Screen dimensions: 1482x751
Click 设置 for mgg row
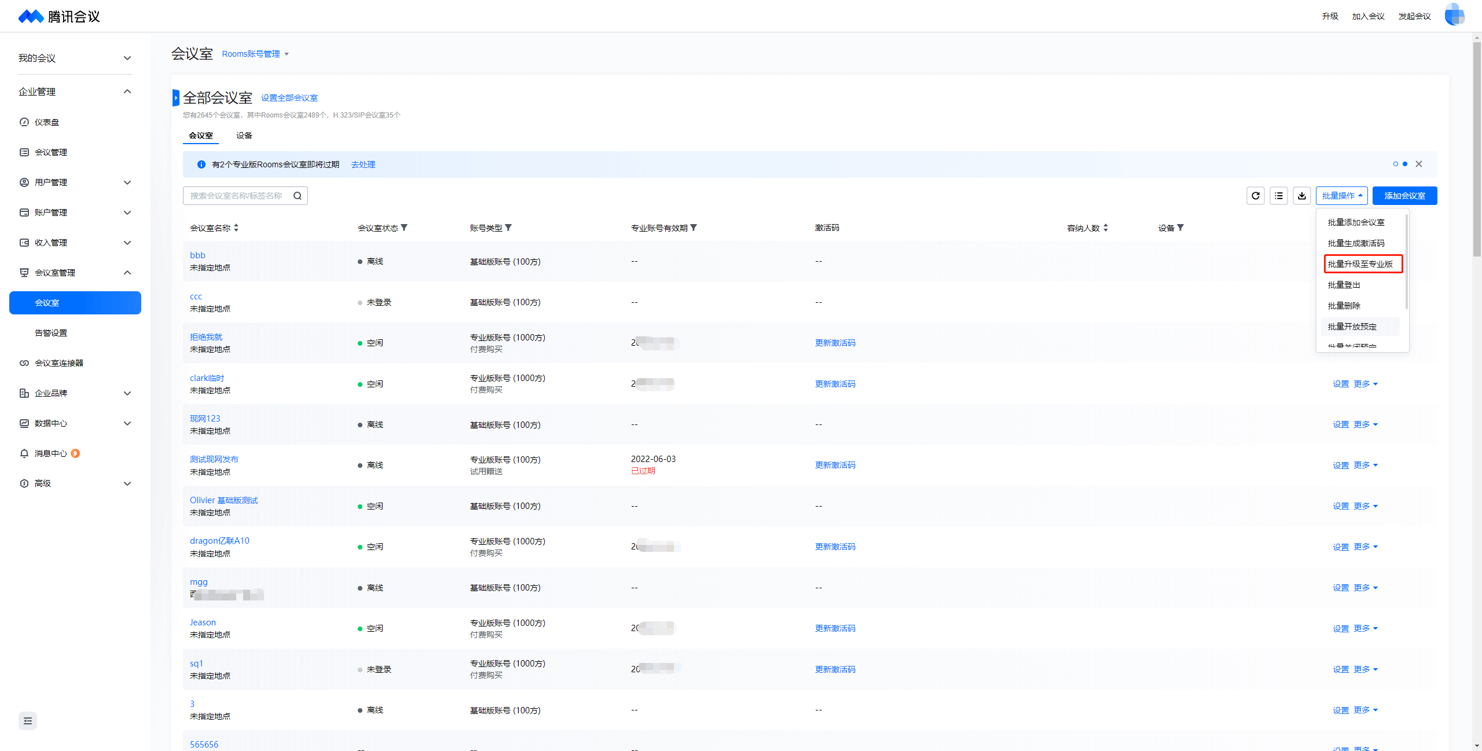[1340, 588]
